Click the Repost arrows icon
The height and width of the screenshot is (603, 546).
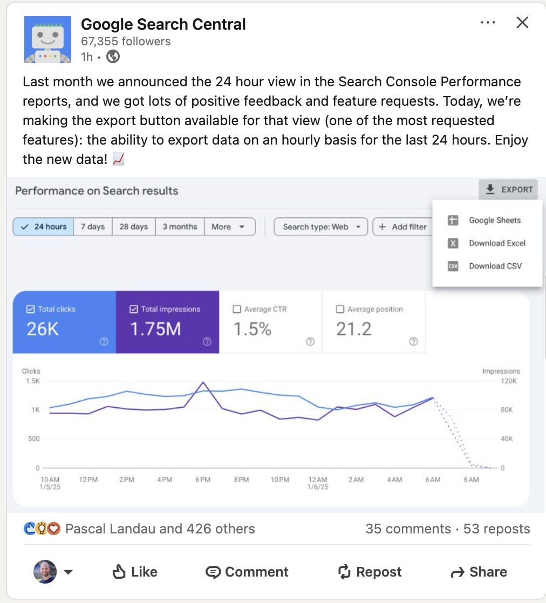click(344, 572)
